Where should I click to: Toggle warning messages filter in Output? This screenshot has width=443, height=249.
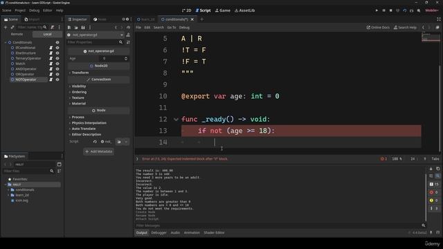[x=434, y=201]
